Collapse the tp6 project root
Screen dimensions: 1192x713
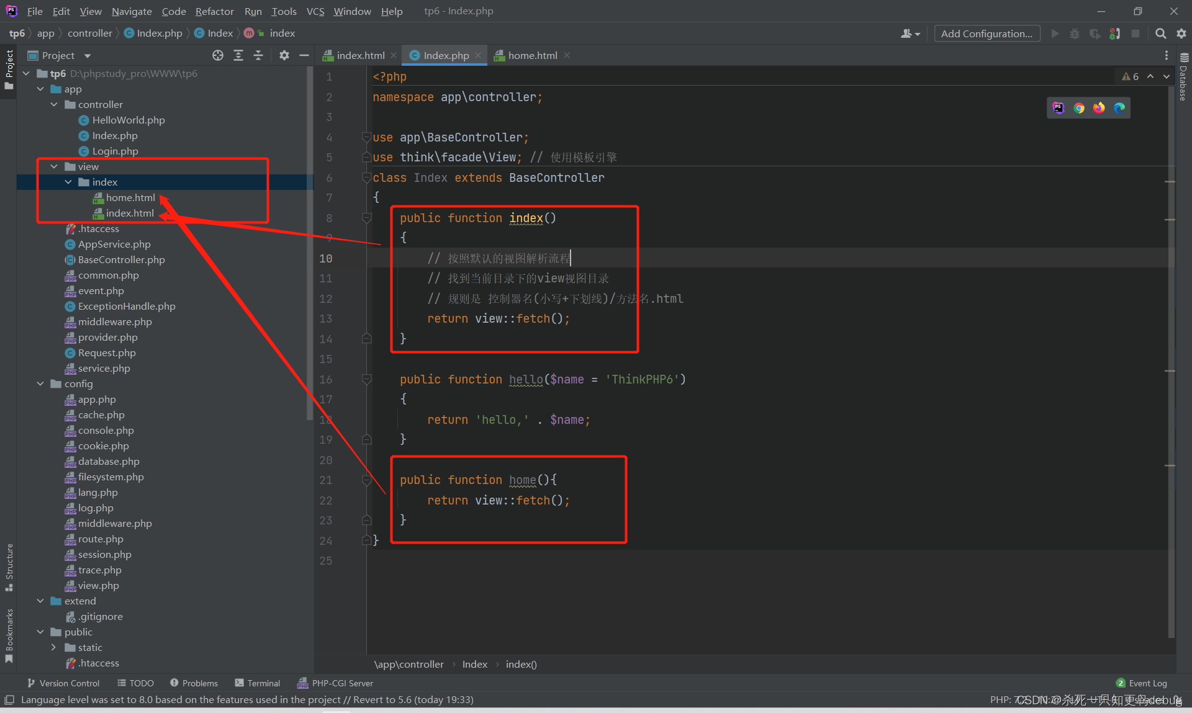(x=26, y=73)
